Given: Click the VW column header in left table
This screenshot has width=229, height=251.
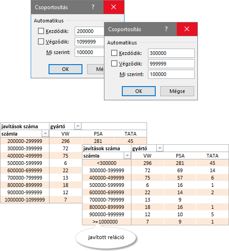Looking at the screenshot, I should 65,134.
